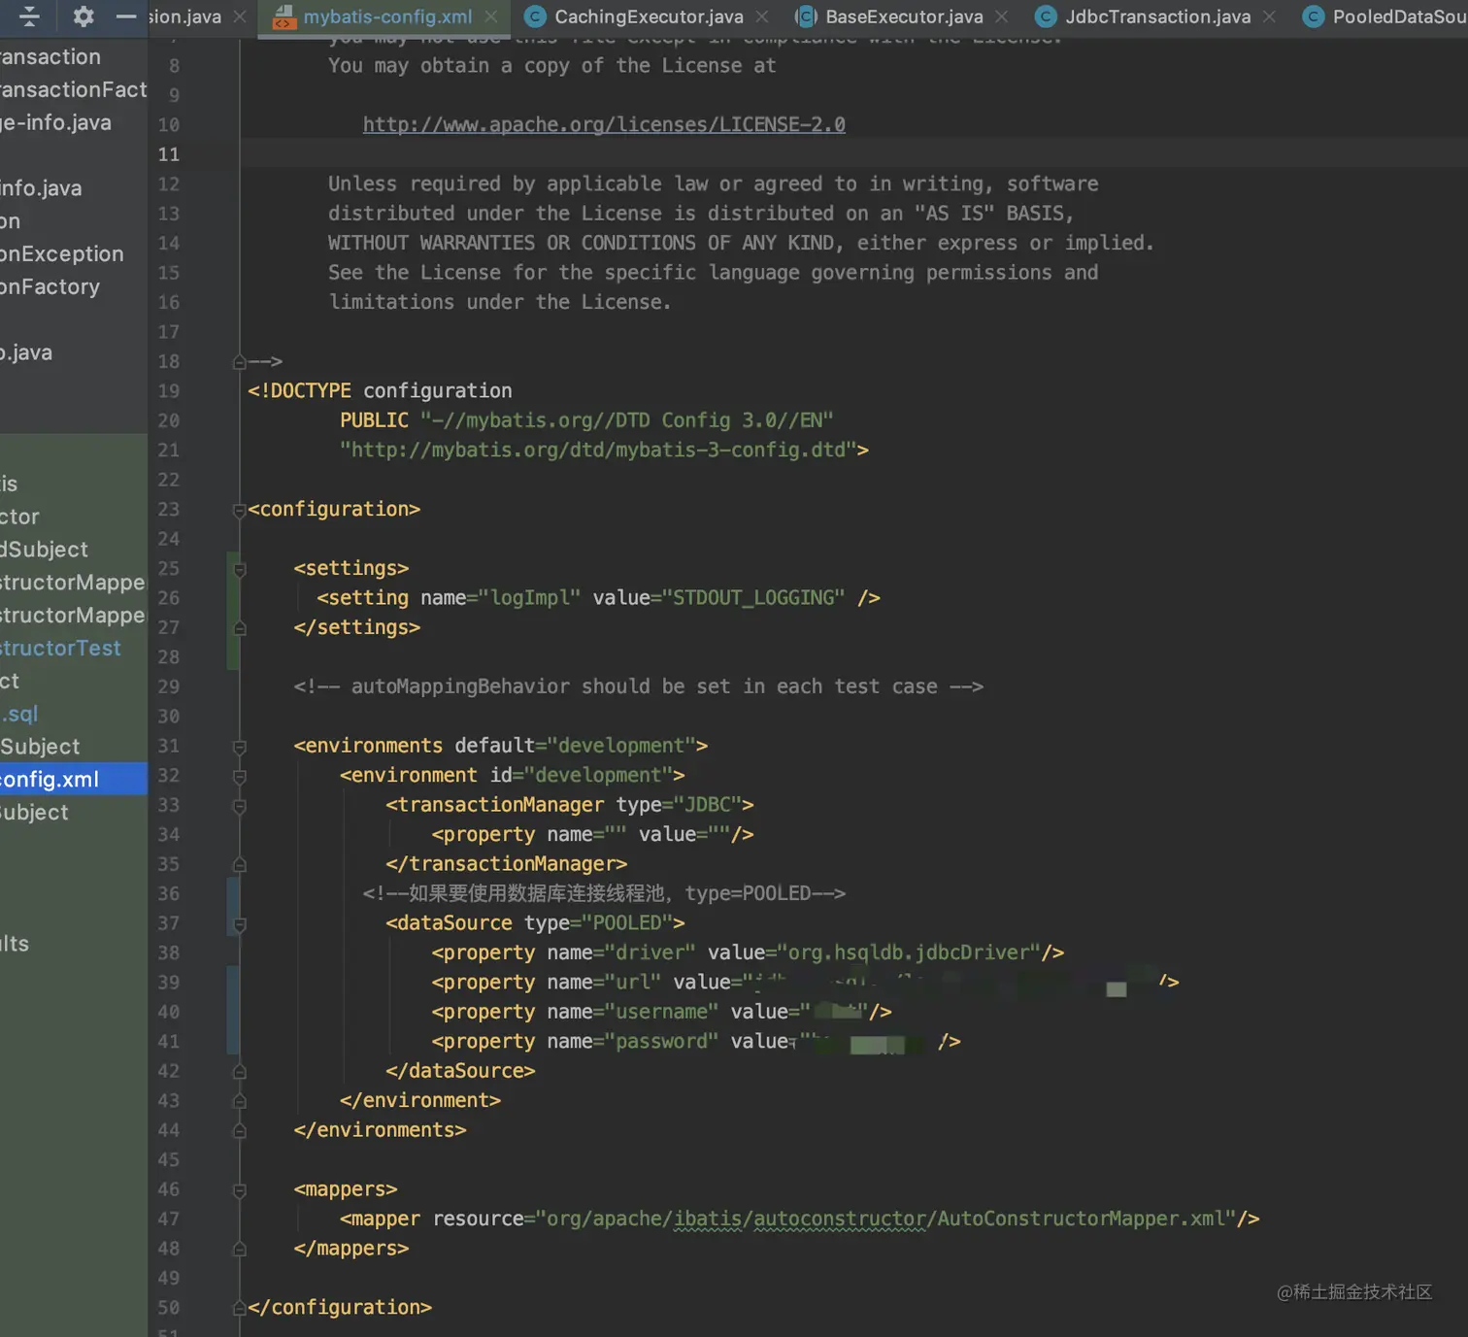Viewport: 1468px width, 1337px height.
Task: Click the fold marker beside </transactionManager>
Action: [x=239, y=865]
